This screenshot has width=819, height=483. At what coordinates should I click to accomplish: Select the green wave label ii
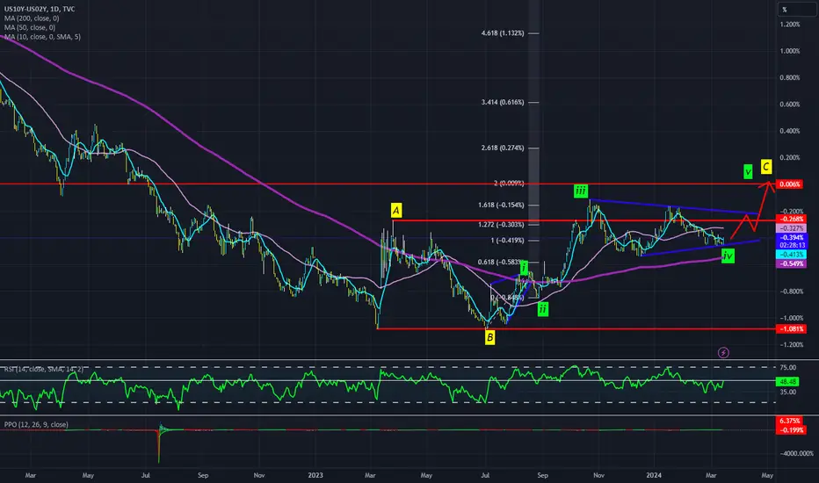[543, 309]
